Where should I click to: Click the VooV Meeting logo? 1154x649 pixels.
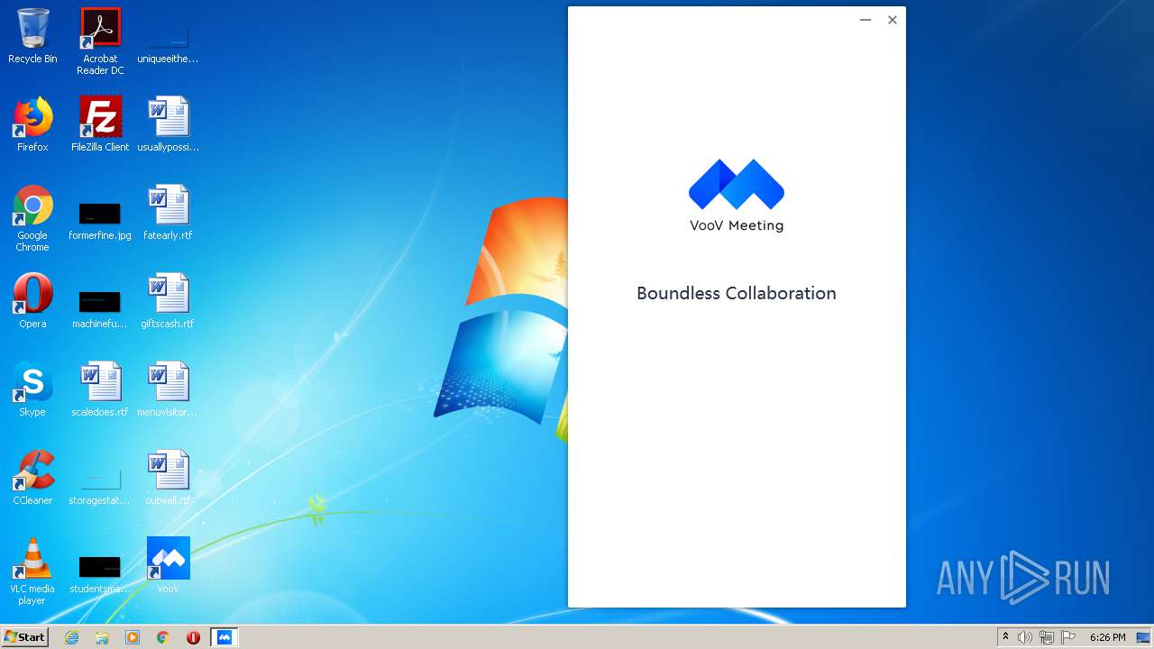(737, 196)
